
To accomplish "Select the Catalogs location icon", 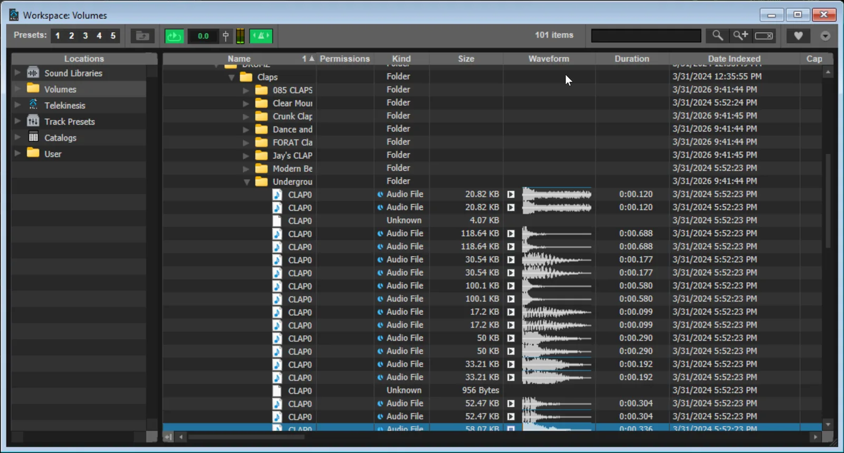I will coord(33,137).
